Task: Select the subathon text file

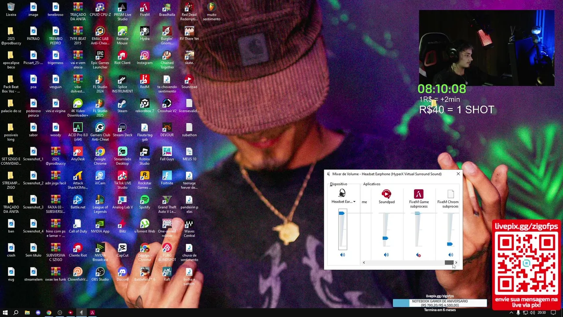Action: click(x=189, y=130)
